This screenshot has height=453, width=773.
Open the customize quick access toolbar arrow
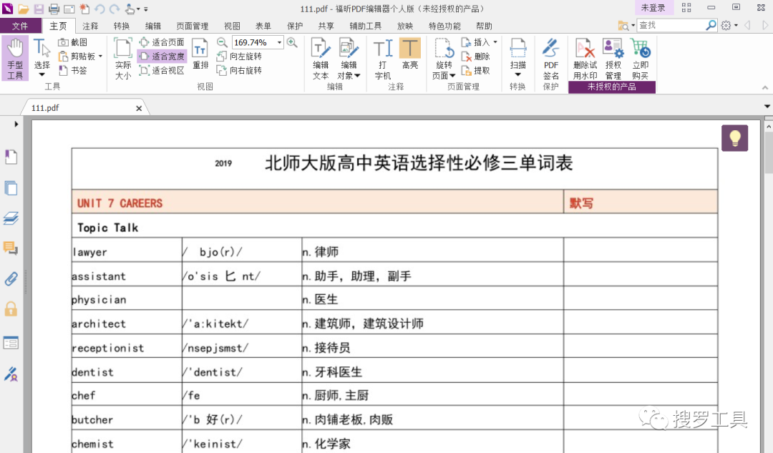[146, 9]
